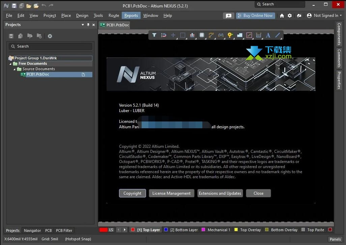The width and height of the screenshot is (346, 245).
Task: Toggle LS layer set button
Action: [x=111, y=230]
